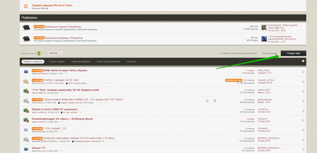Switch to the Самые обсуждаемые tab
The image size is (317, 153).
[81, 62]
